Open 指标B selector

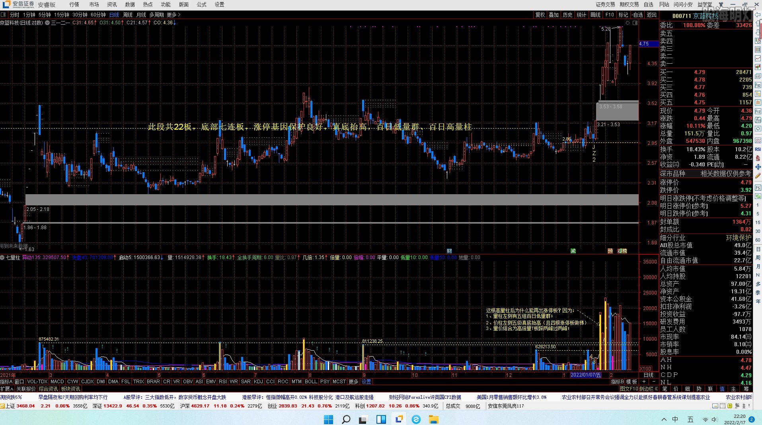[x=618, y=382]
